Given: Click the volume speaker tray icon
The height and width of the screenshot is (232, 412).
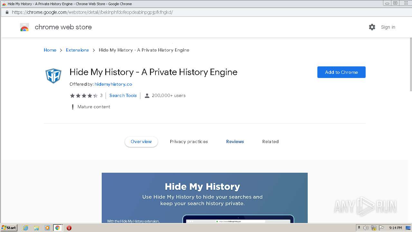Looking at the screenshot, I should (x=366, y=228).
